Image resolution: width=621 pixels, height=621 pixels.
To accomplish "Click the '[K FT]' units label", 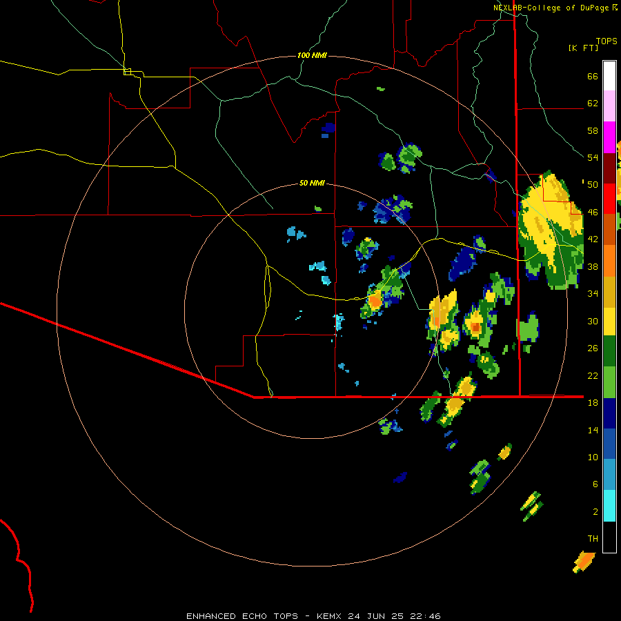I will [x=583, y=48].
